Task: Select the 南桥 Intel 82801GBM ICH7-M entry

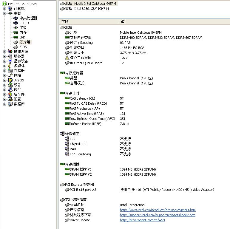Action: coord(87,9)
